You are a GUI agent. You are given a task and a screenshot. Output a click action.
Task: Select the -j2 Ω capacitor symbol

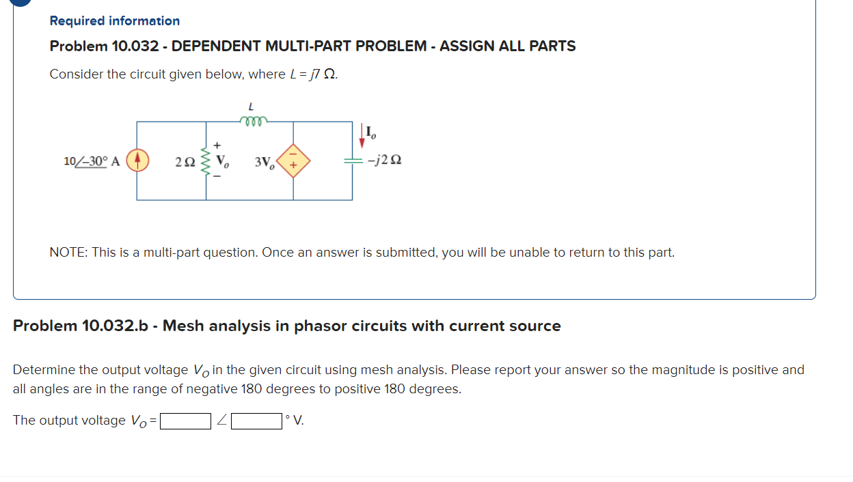pyautogui.click(x=354, y=161)
